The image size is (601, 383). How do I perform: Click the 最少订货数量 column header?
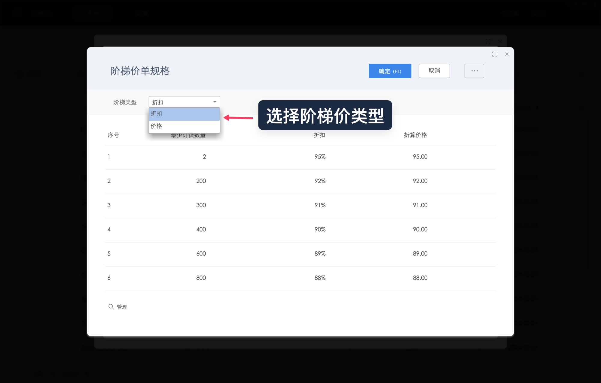coord(188,135)
